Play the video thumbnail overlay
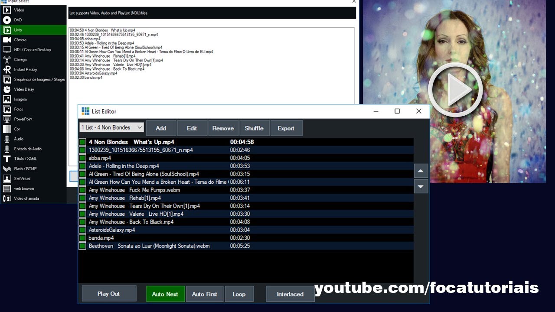This screenshot has height=312, width=555. point(455,90)
